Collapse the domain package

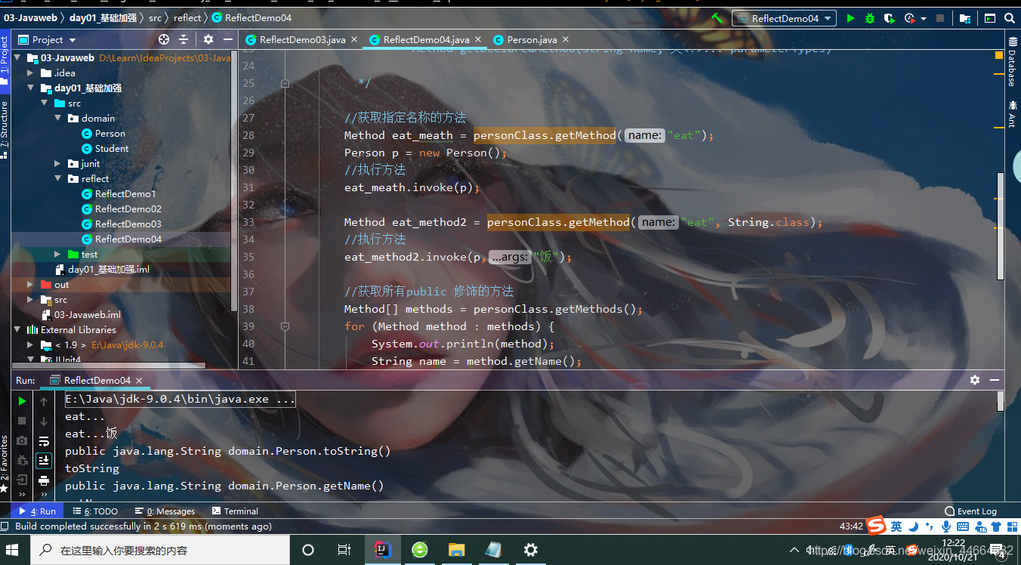click(x=57, y=118)
